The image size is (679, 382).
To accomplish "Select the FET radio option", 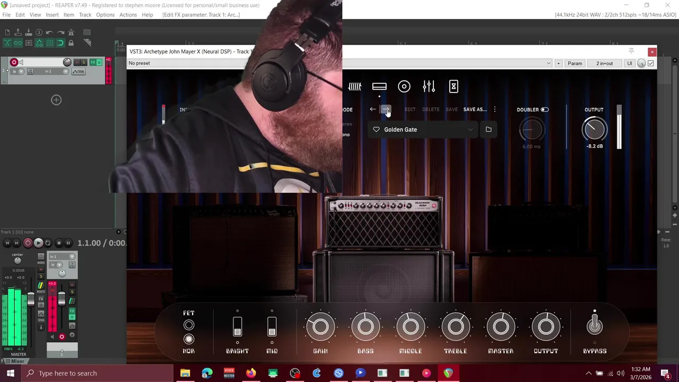I will point(189,325).
